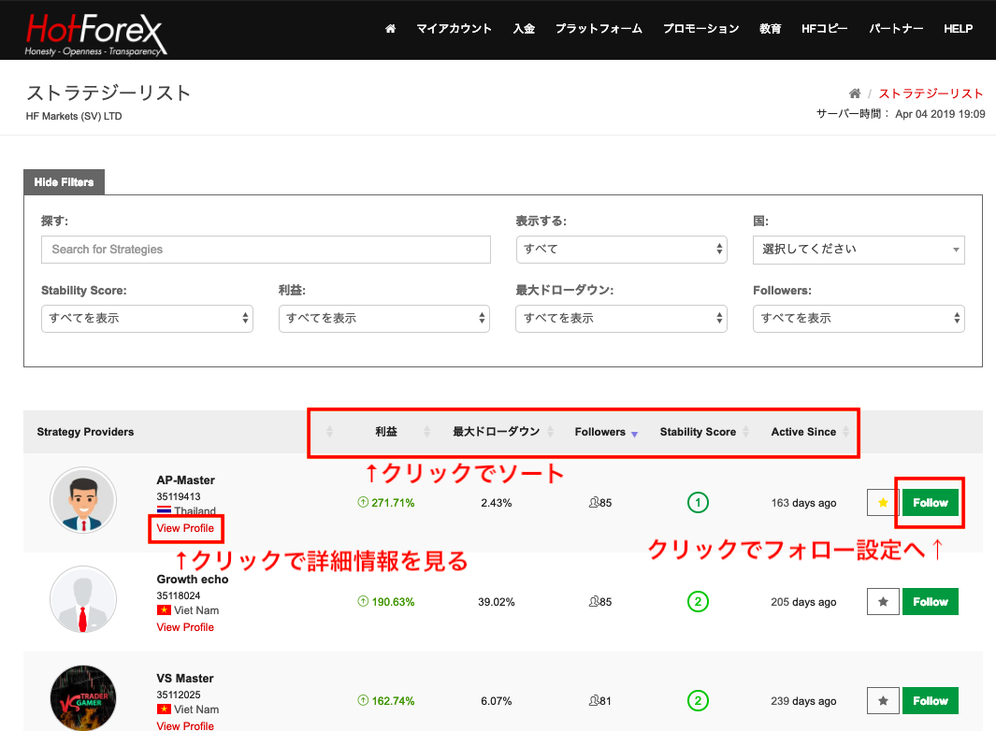Open the 最大ドローダウン filter dropdown
996x731 pixels.
(621, 318)
